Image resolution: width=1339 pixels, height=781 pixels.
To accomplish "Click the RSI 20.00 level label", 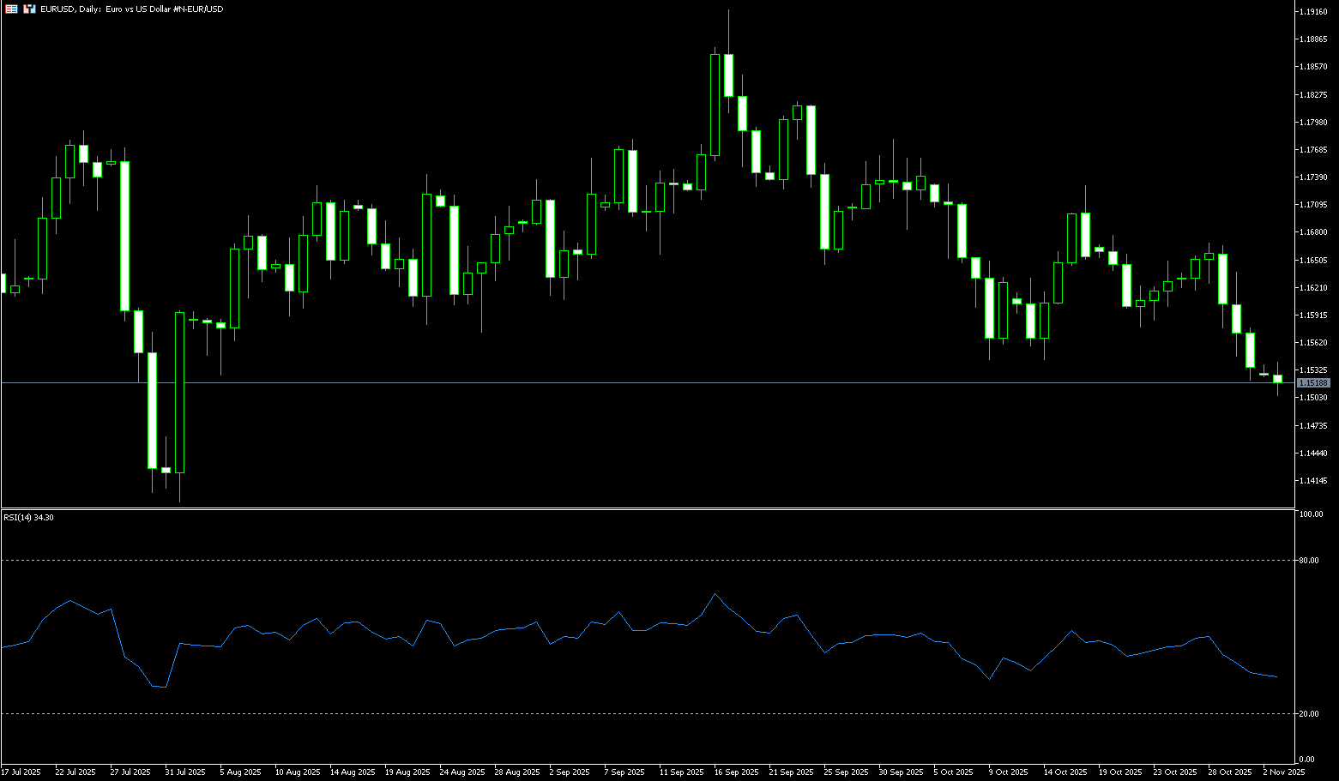I will pos(1309,714).
